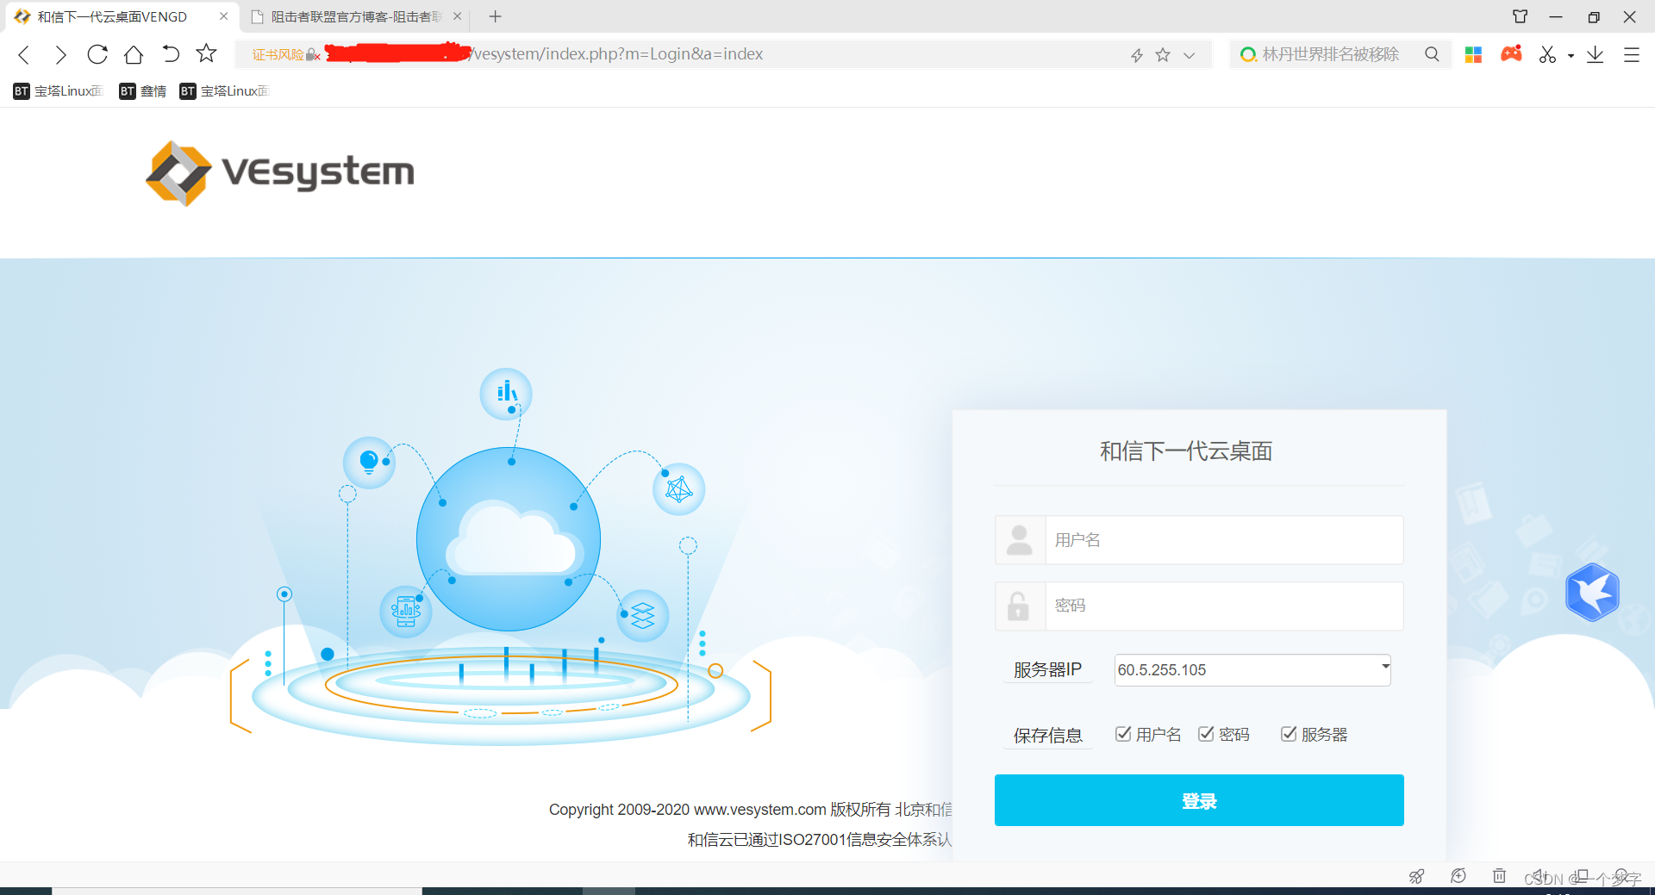Screen dimensions: 1655x895
Task: Toggle speed mode lightning icon in address bar
Action: [x=1137, y=55]
